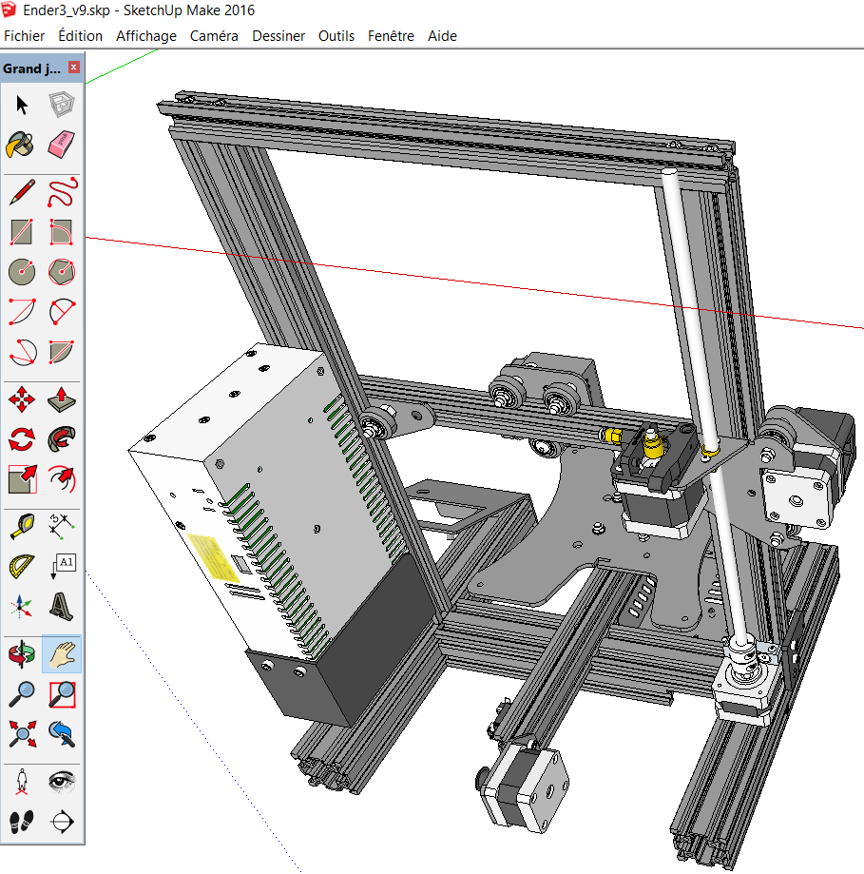The image size is (864, 874).
Task: Select the Push/Pull tool
Action: point(62,399)
